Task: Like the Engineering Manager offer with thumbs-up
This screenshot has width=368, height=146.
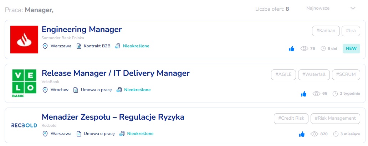Action: coord(291,49)
